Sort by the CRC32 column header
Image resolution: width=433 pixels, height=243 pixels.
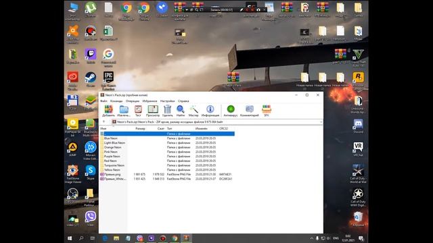(223, 129)
